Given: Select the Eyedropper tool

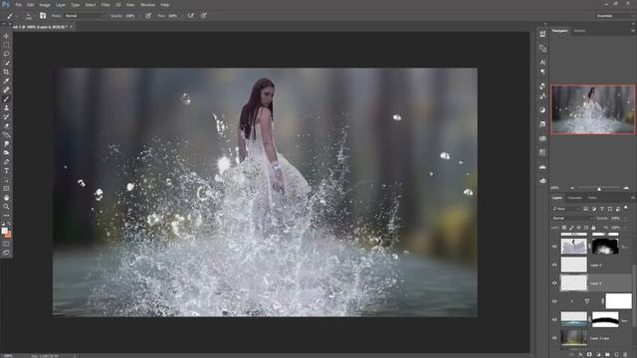Looking at the screenshot, I should coord(6,81).
